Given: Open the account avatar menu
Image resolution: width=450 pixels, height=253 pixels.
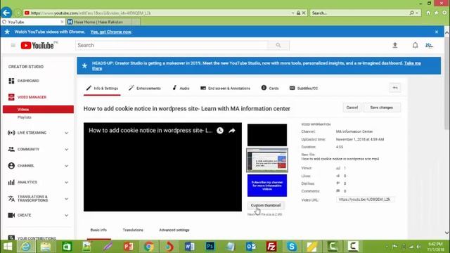Looking at the screenshot, I should pos(429,45).
